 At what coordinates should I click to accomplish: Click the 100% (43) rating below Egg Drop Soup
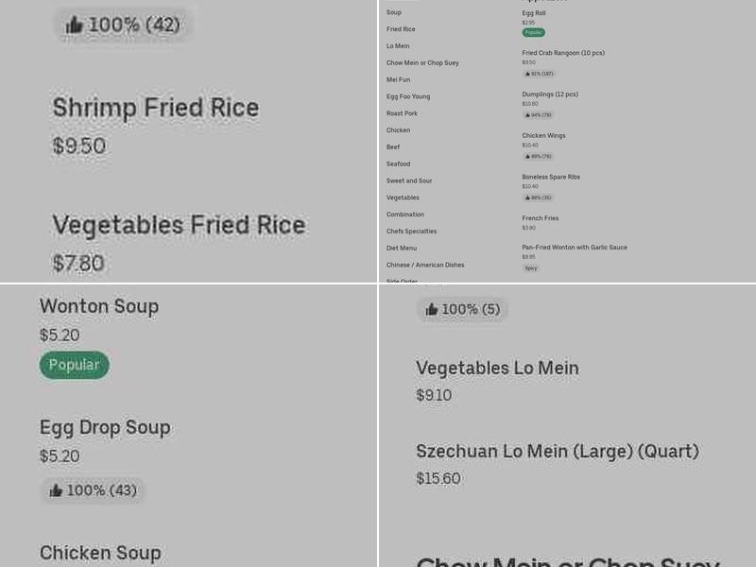(x=93, y=490)
